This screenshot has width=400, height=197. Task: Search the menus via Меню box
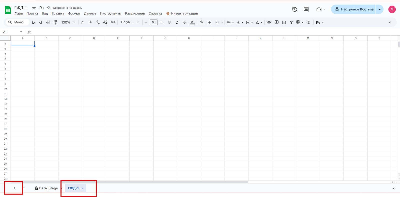tap(17, 22)
